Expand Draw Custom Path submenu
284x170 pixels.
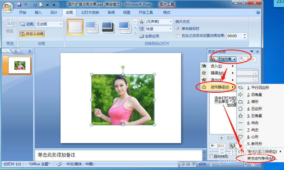(x=260, y=152)
